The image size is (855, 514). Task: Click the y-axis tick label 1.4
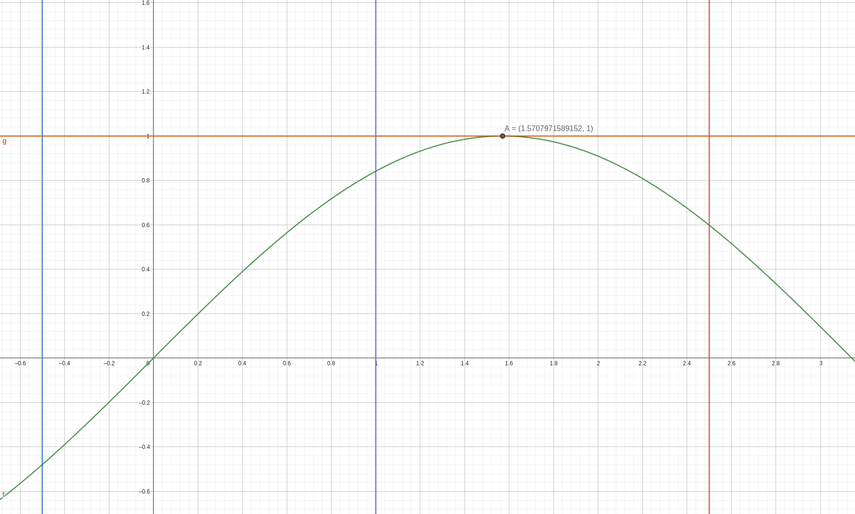[146, 47]
